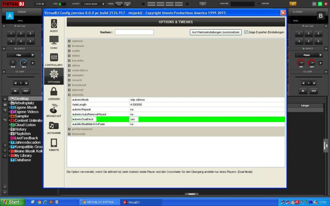This screenshot has height=206, width=330.
Task: Click the Chrome quick launch icon
Action: (x=39, y=202)
